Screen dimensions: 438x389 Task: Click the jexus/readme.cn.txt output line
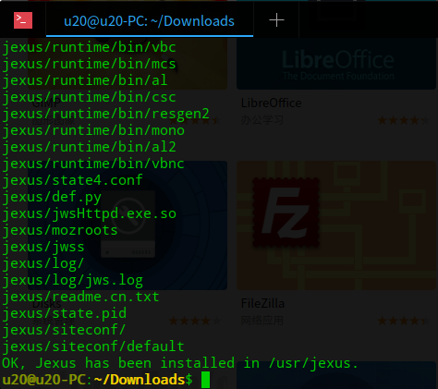(80, 297)
